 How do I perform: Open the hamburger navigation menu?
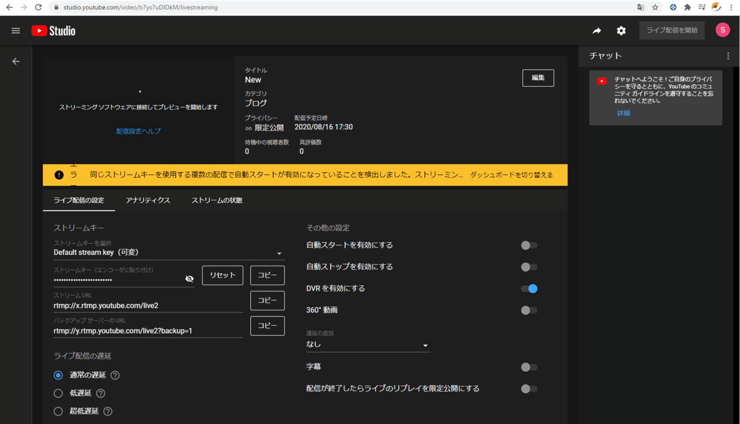coord(16,31)
